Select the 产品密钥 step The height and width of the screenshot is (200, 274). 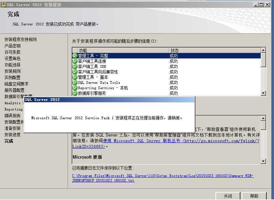[x=12, y=46]
